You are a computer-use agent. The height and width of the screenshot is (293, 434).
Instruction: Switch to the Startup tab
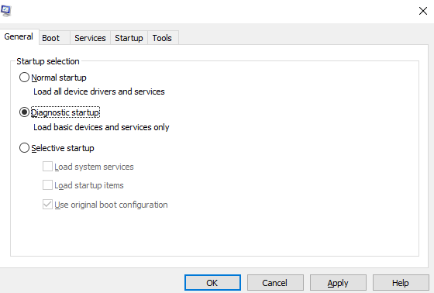(x=129, y=38)
